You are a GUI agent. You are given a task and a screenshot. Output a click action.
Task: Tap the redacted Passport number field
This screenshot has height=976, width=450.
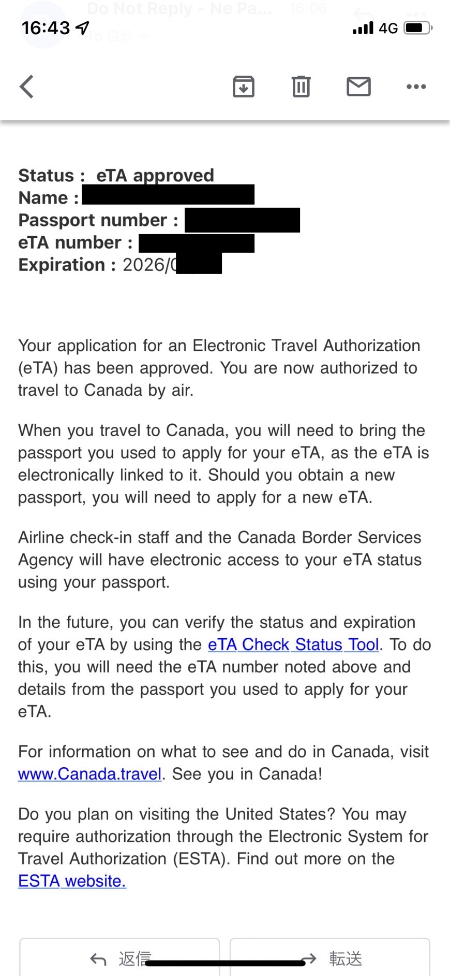click(x=242, y=220)
